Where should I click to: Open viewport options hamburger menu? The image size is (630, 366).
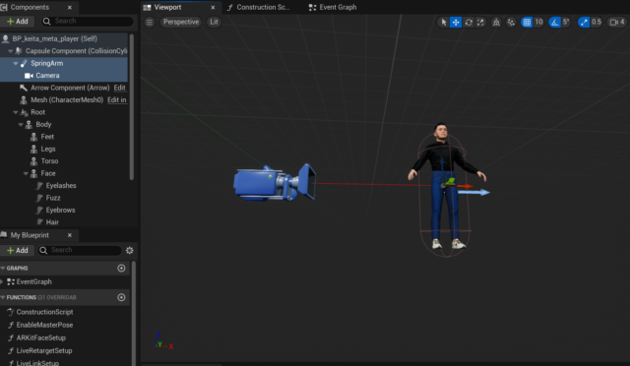150,22
